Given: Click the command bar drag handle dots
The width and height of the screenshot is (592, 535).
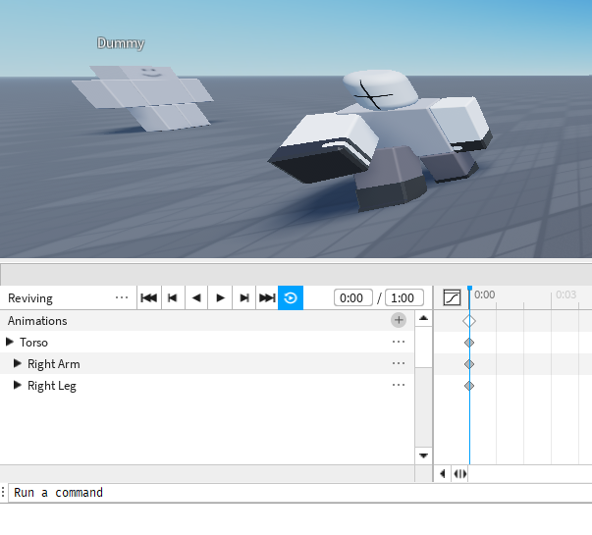Looking at the screenshot, I should (3, 492).
